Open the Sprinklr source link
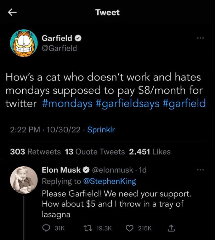 point(101,130)
